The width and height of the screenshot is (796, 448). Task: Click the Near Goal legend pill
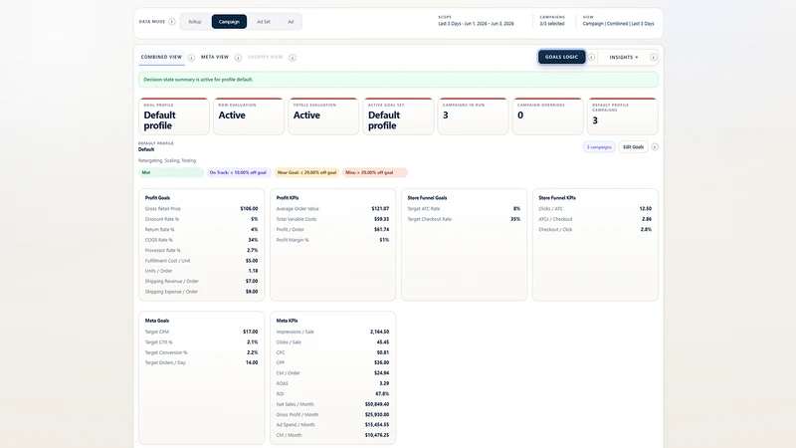tap(306, 172)
